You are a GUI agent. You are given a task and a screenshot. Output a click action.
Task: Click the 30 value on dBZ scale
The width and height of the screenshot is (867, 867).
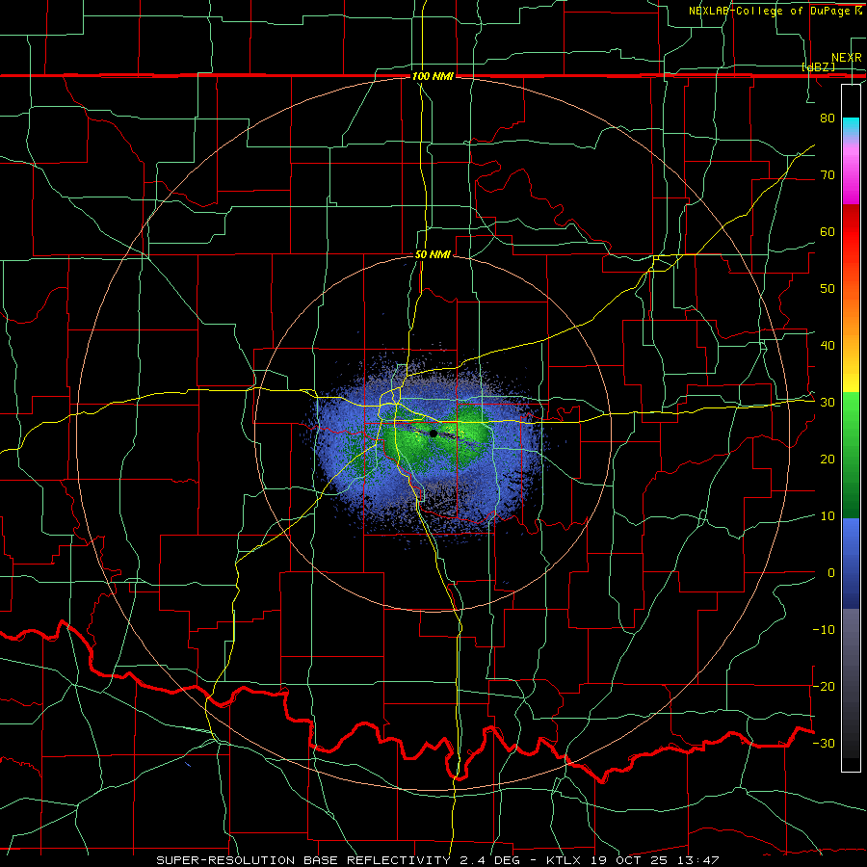828,403
